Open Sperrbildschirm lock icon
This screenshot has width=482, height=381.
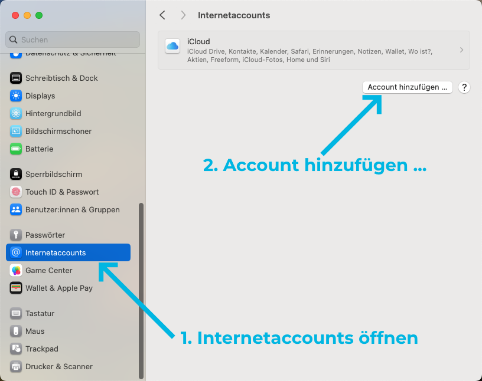[x=16, y=174]
